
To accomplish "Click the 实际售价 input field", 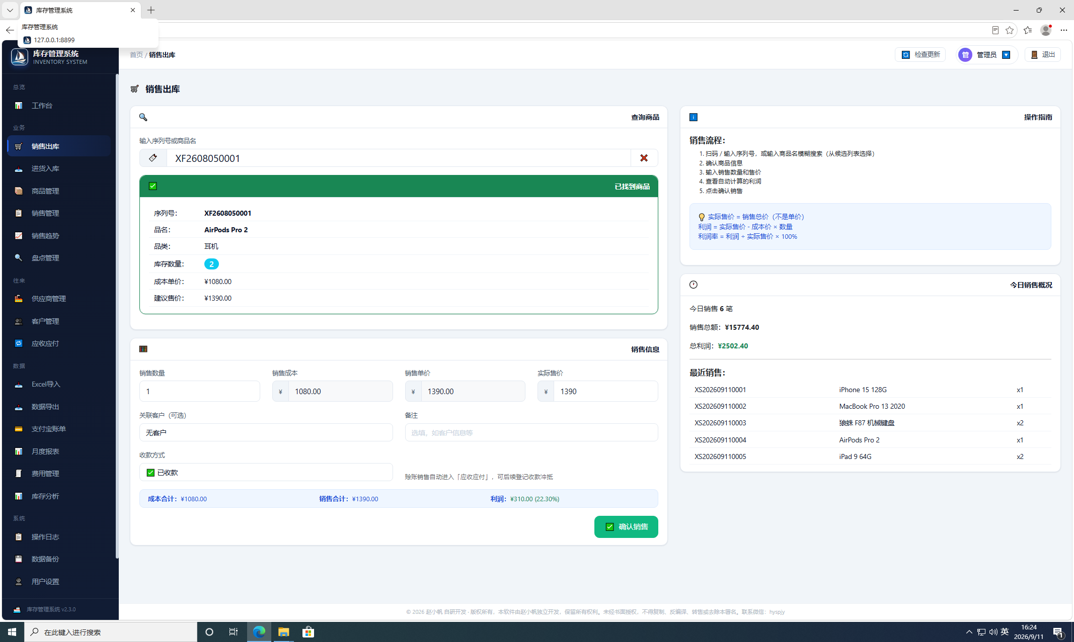I will 605,391.
